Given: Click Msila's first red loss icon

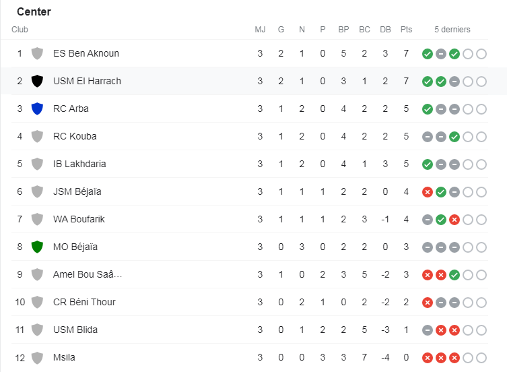Looking at the screenshot, I should tap(427, 358).
